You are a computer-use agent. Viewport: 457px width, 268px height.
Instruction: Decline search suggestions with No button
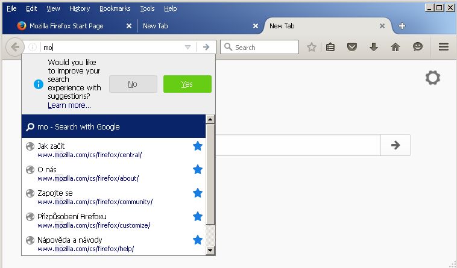(133, 84)
